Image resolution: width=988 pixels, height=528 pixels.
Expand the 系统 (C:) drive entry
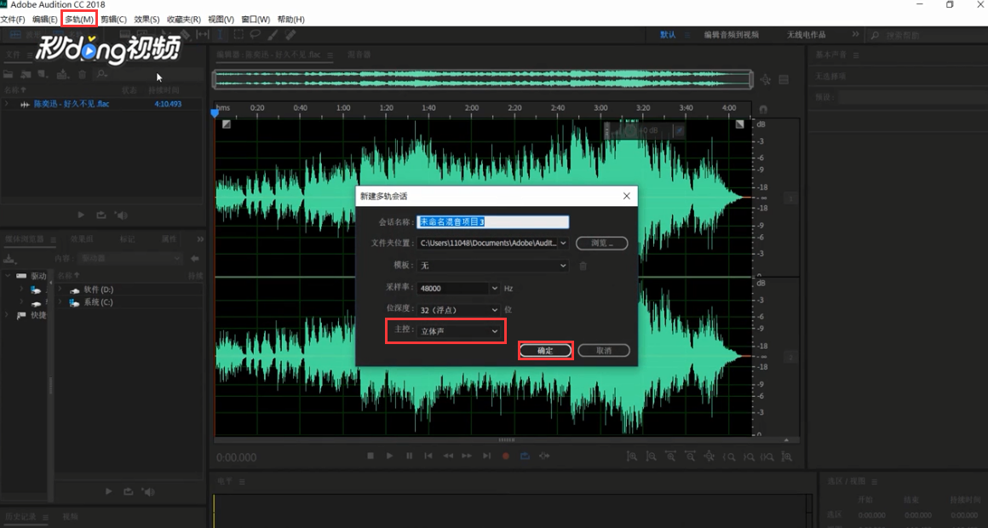[60, 301]
